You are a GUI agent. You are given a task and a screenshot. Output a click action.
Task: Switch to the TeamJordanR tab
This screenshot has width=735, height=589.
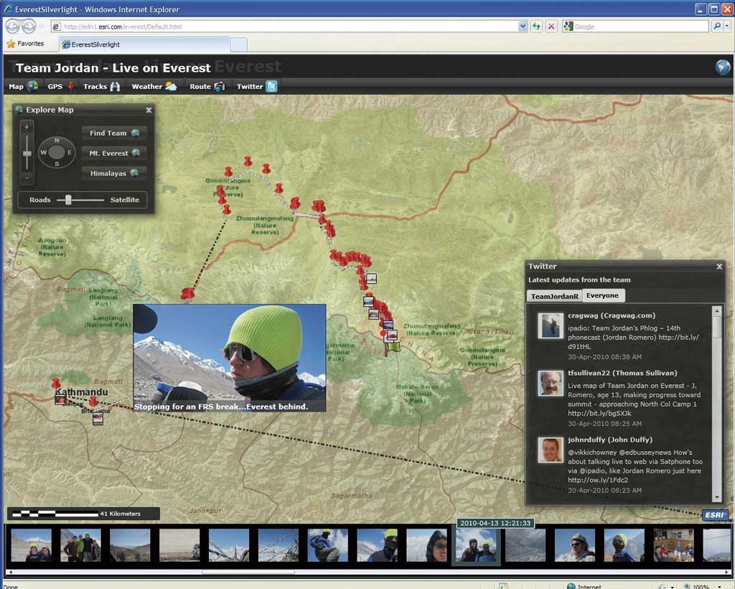tap(554, 296)
